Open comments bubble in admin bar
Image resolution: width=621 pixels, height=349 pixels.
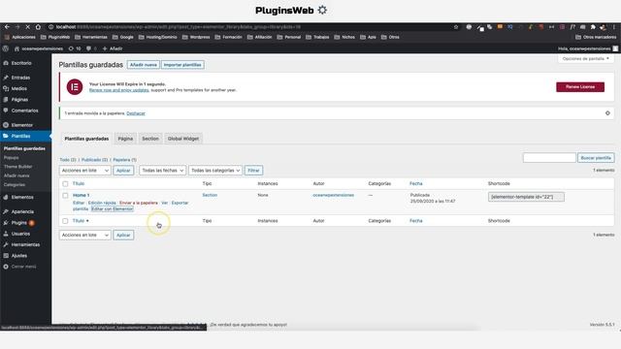pyautogui.click(x=91, y=48)
